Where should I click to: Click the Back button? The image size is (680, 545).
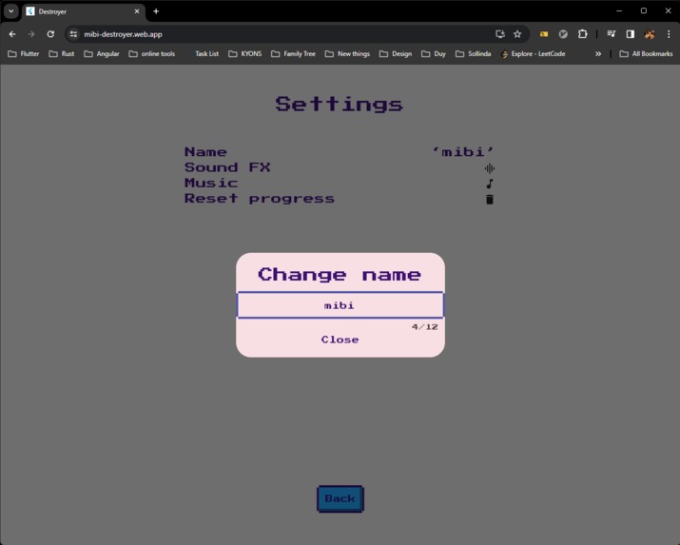coord(340,498)
